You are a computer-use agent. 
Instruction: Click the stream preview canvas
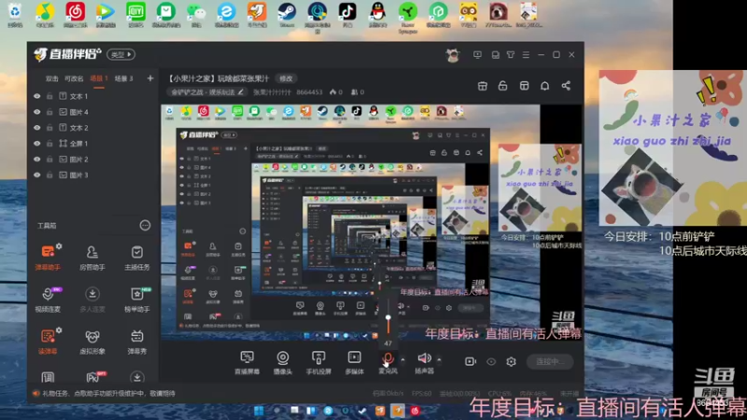point(372,222)
